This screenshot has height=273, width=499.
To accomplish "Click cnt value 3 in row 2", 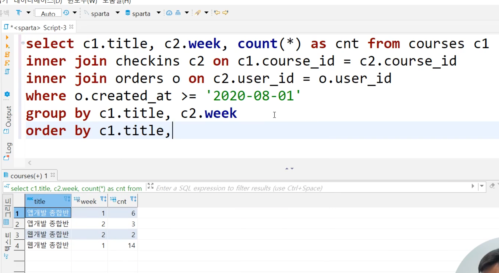I will (123, 224).
